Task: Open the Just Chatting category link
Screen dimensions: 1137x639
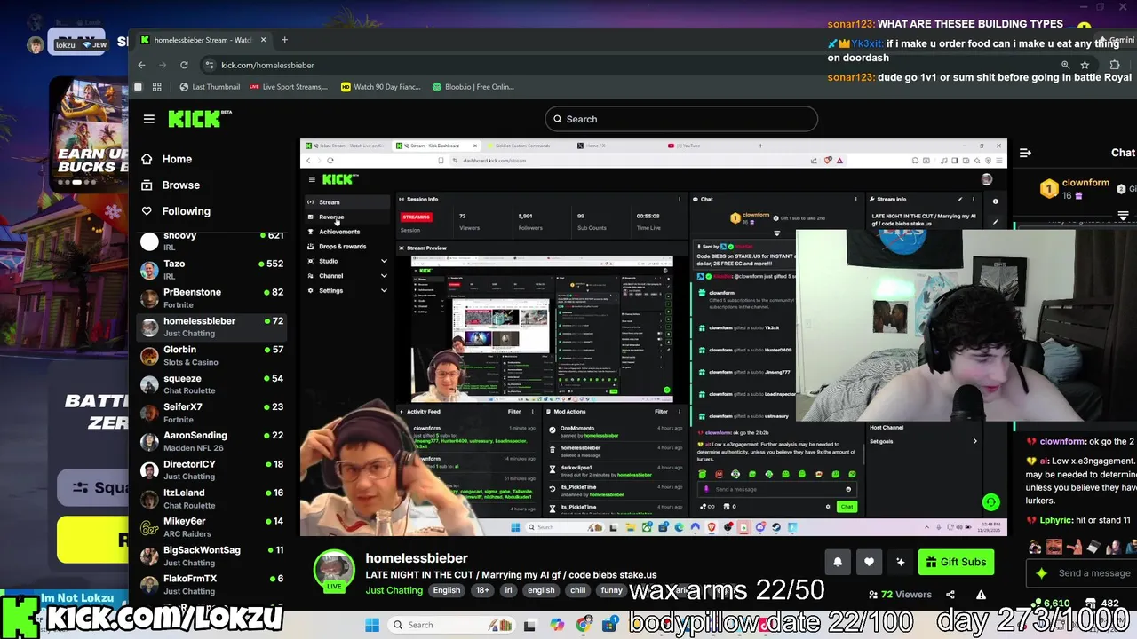Action: (x=394, y=590)
